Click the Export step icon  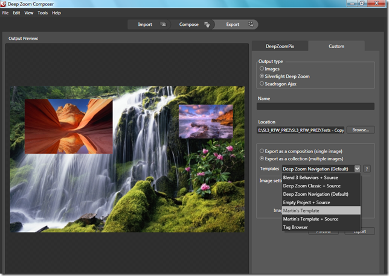coord(250,25)
